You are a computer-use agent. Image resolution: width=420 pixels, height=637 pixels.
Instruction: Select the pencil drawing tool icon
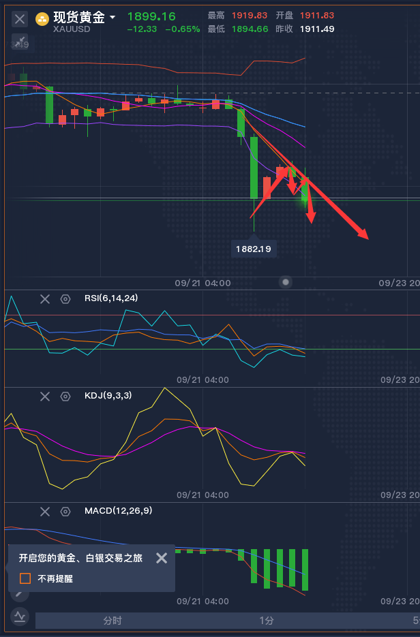click(19, 593)
